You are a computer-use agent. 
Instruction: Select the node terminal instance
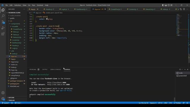coord(183,73)
